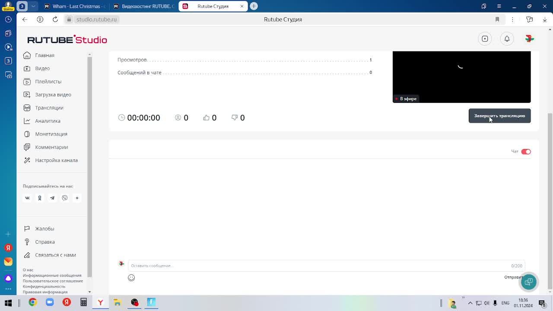This screenshot has height=311, width=553.
Task: Open the emoji picker in chat
Action: click(x=131, y=278)
